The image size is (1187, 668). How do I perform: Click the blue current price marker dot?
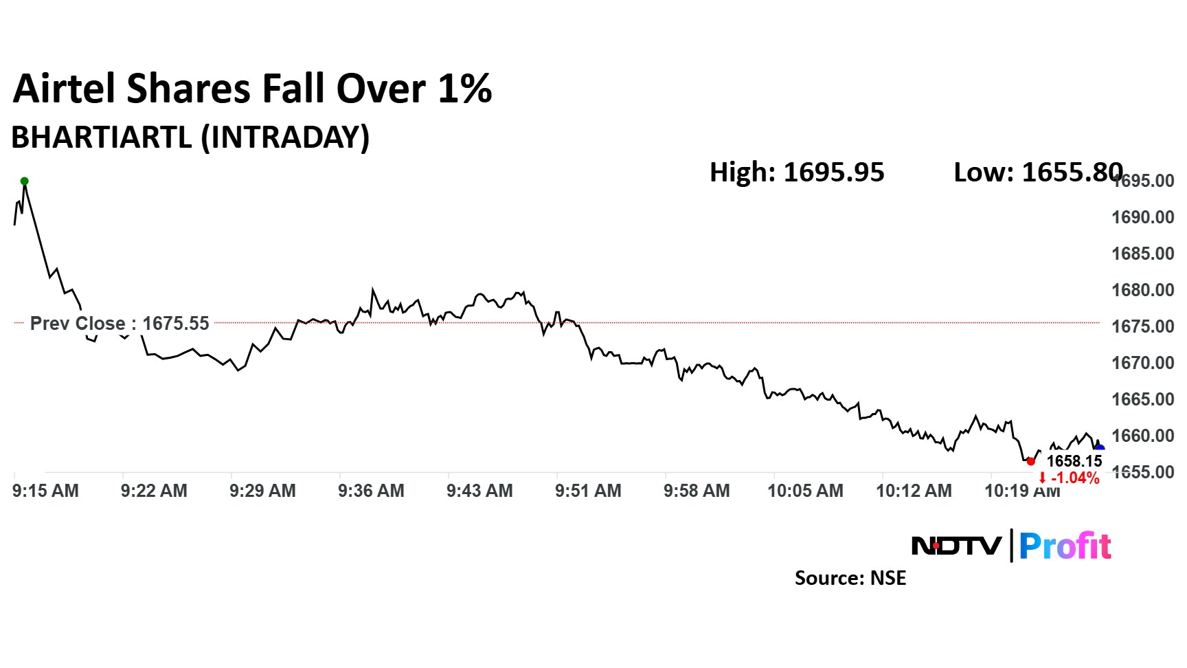coord(1099,449)
